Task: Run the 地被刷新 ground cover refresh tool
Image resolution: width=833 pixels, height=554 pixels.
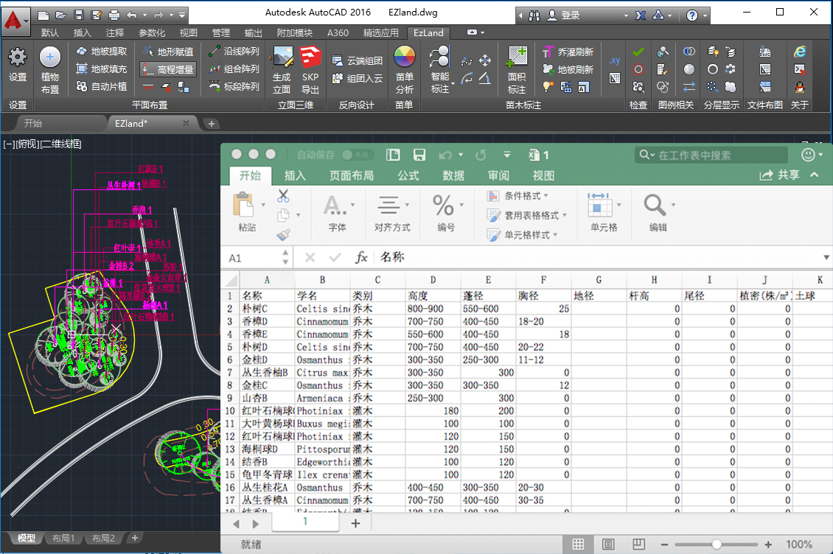Action: click(568, 69)
